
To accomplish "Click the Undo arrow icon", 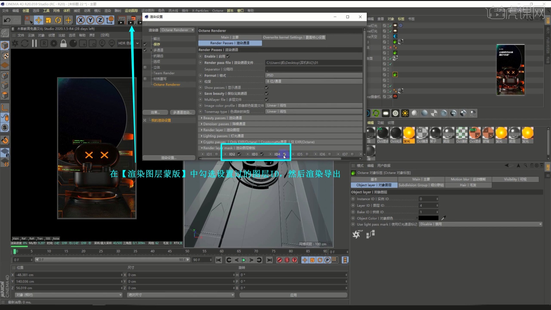I will (7, 20).
